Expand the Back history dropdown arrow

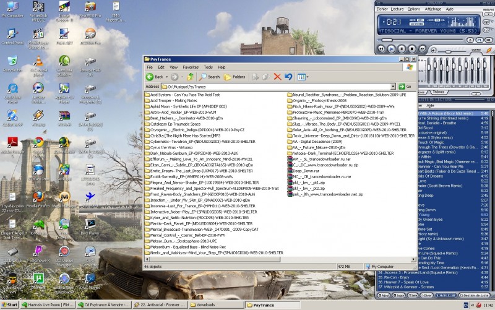point(166,77)
